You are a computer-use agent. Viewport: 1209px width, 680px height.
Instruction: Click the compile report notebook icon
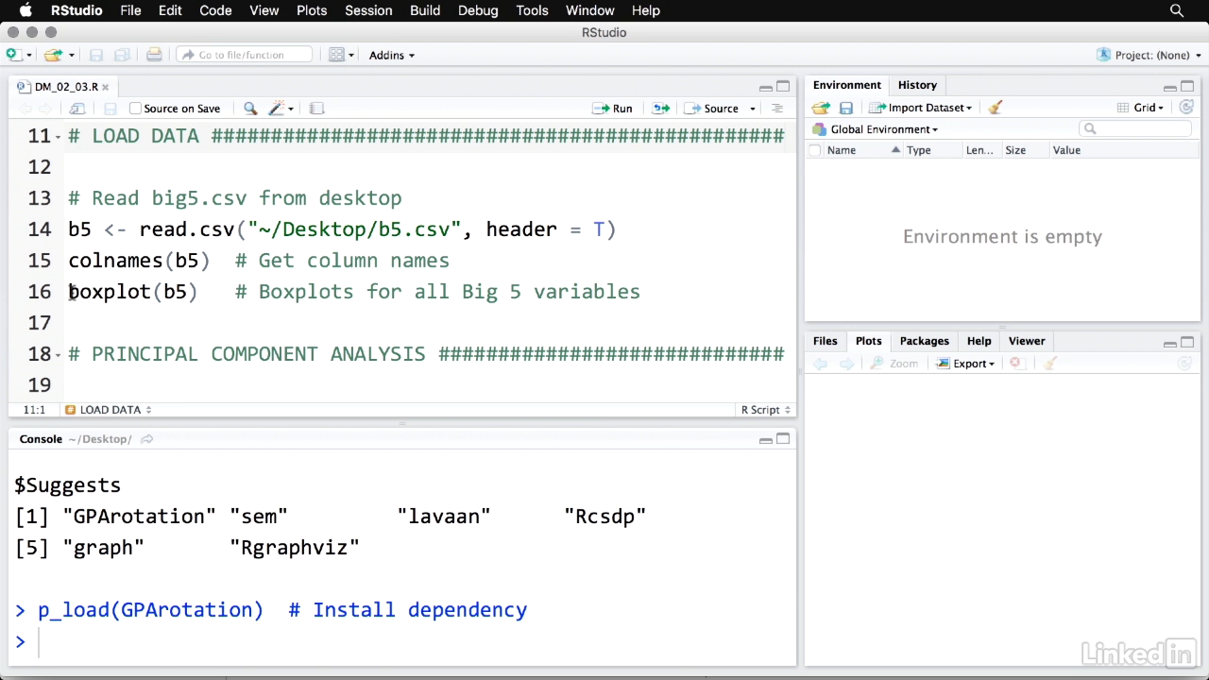coord(317,109)
